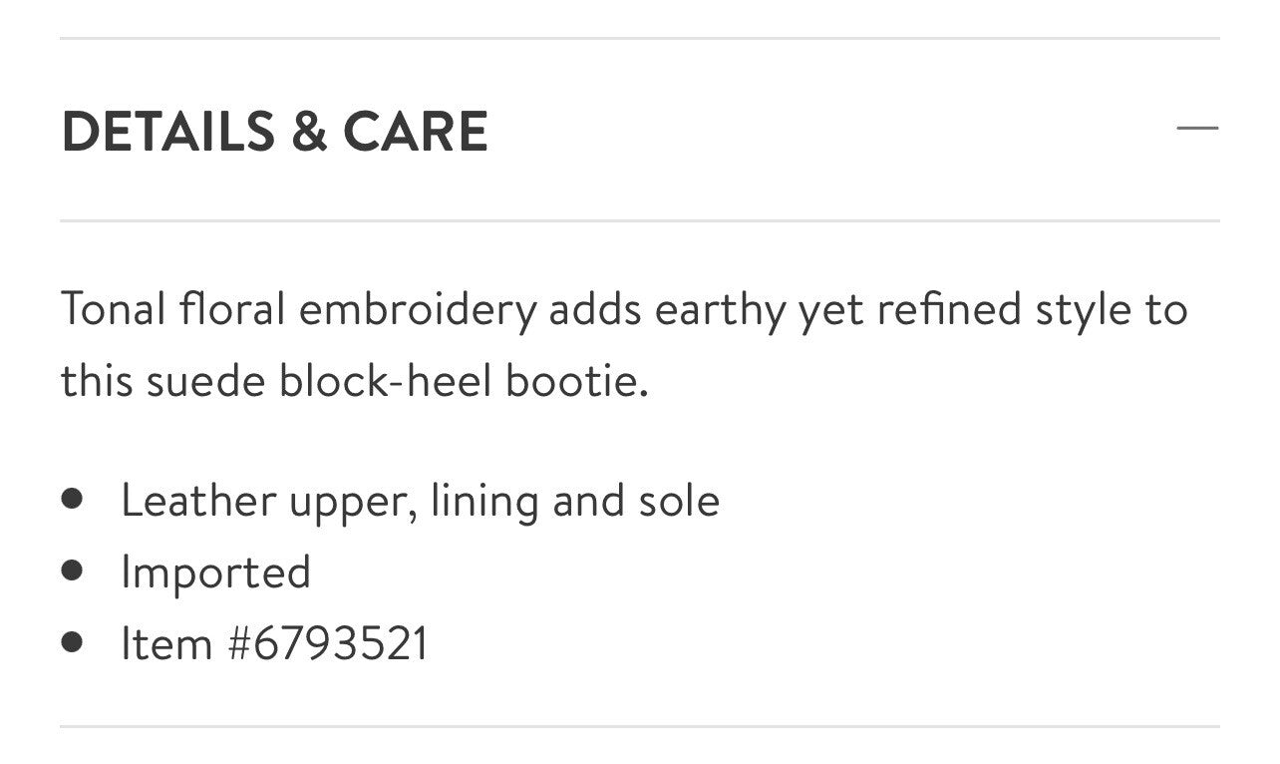The image size is (1280, 764).
Task: Click the item number #6793521
Action: (x=328, y=643)
